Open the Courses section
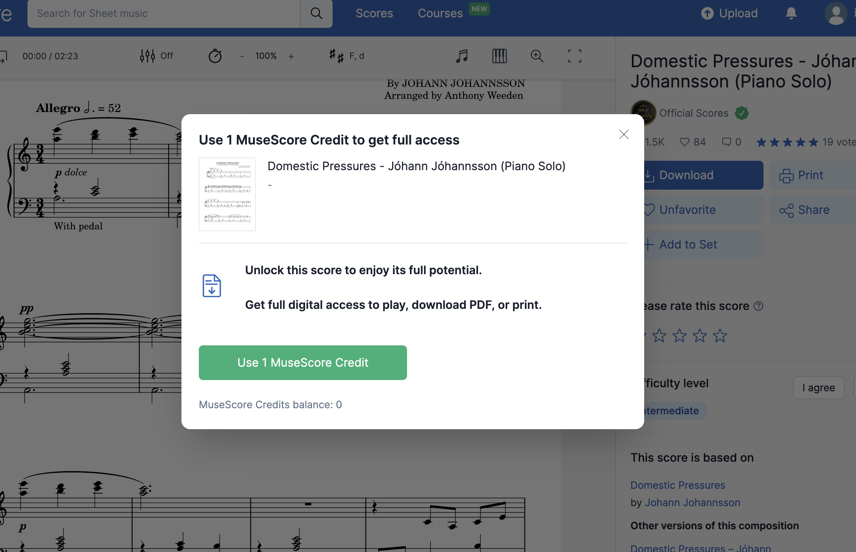 [x=440, y=13]
